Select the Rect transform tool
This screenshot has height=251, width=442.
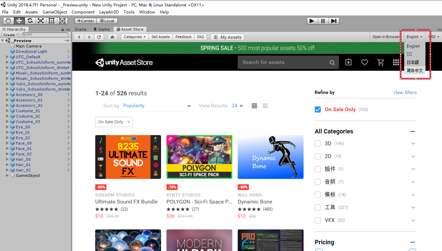click(52, 21)
